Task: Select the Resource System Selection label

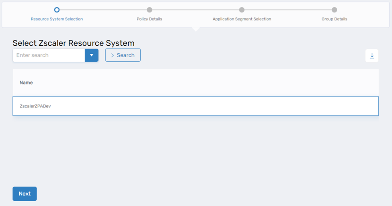Action: pyautogui.click(x=57, y=19)
